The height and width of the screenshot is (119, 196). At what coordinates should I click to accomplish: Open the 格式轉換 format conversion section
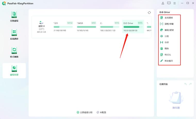point(14,53)
